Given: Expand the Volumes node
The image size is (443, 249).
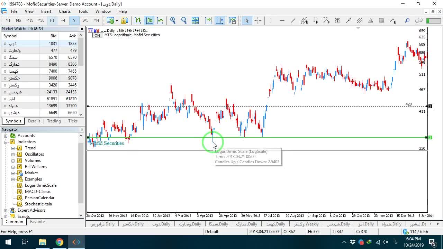Looking at the screenshot, I should point(13,160).
